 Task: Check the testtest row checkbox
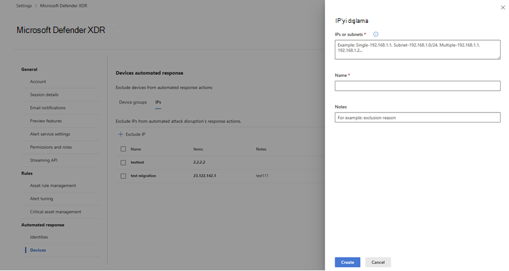coord(123,162)
